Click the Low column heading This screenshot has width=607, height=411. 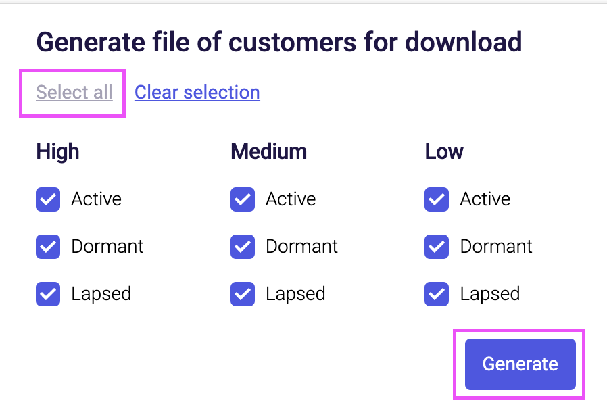(443, 151)
